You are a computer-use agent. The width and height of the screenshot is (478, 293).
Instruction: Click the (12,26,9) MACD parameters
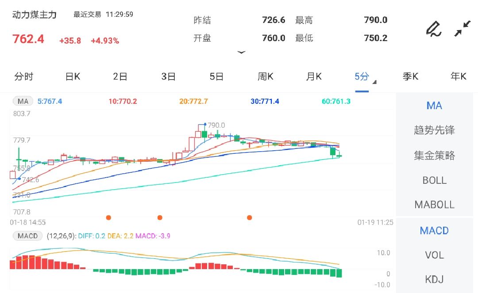point(61,236)
